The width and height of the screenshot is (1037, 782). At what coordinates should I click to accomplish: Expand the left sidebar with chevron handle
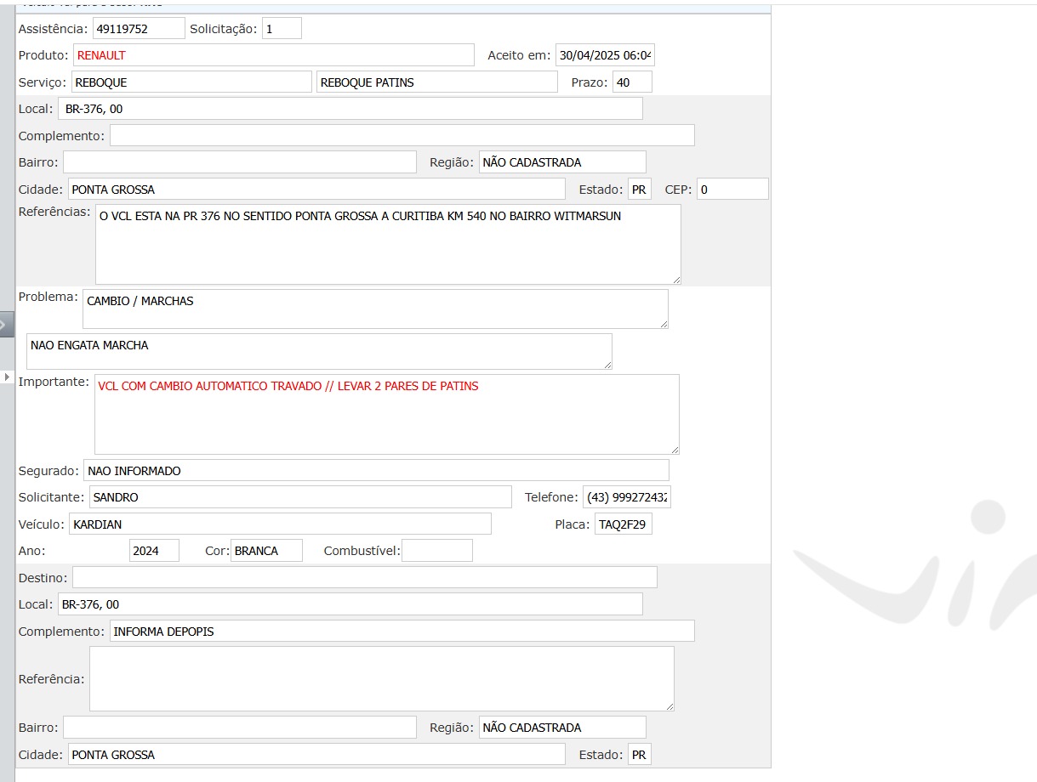[x=7, y=324]
